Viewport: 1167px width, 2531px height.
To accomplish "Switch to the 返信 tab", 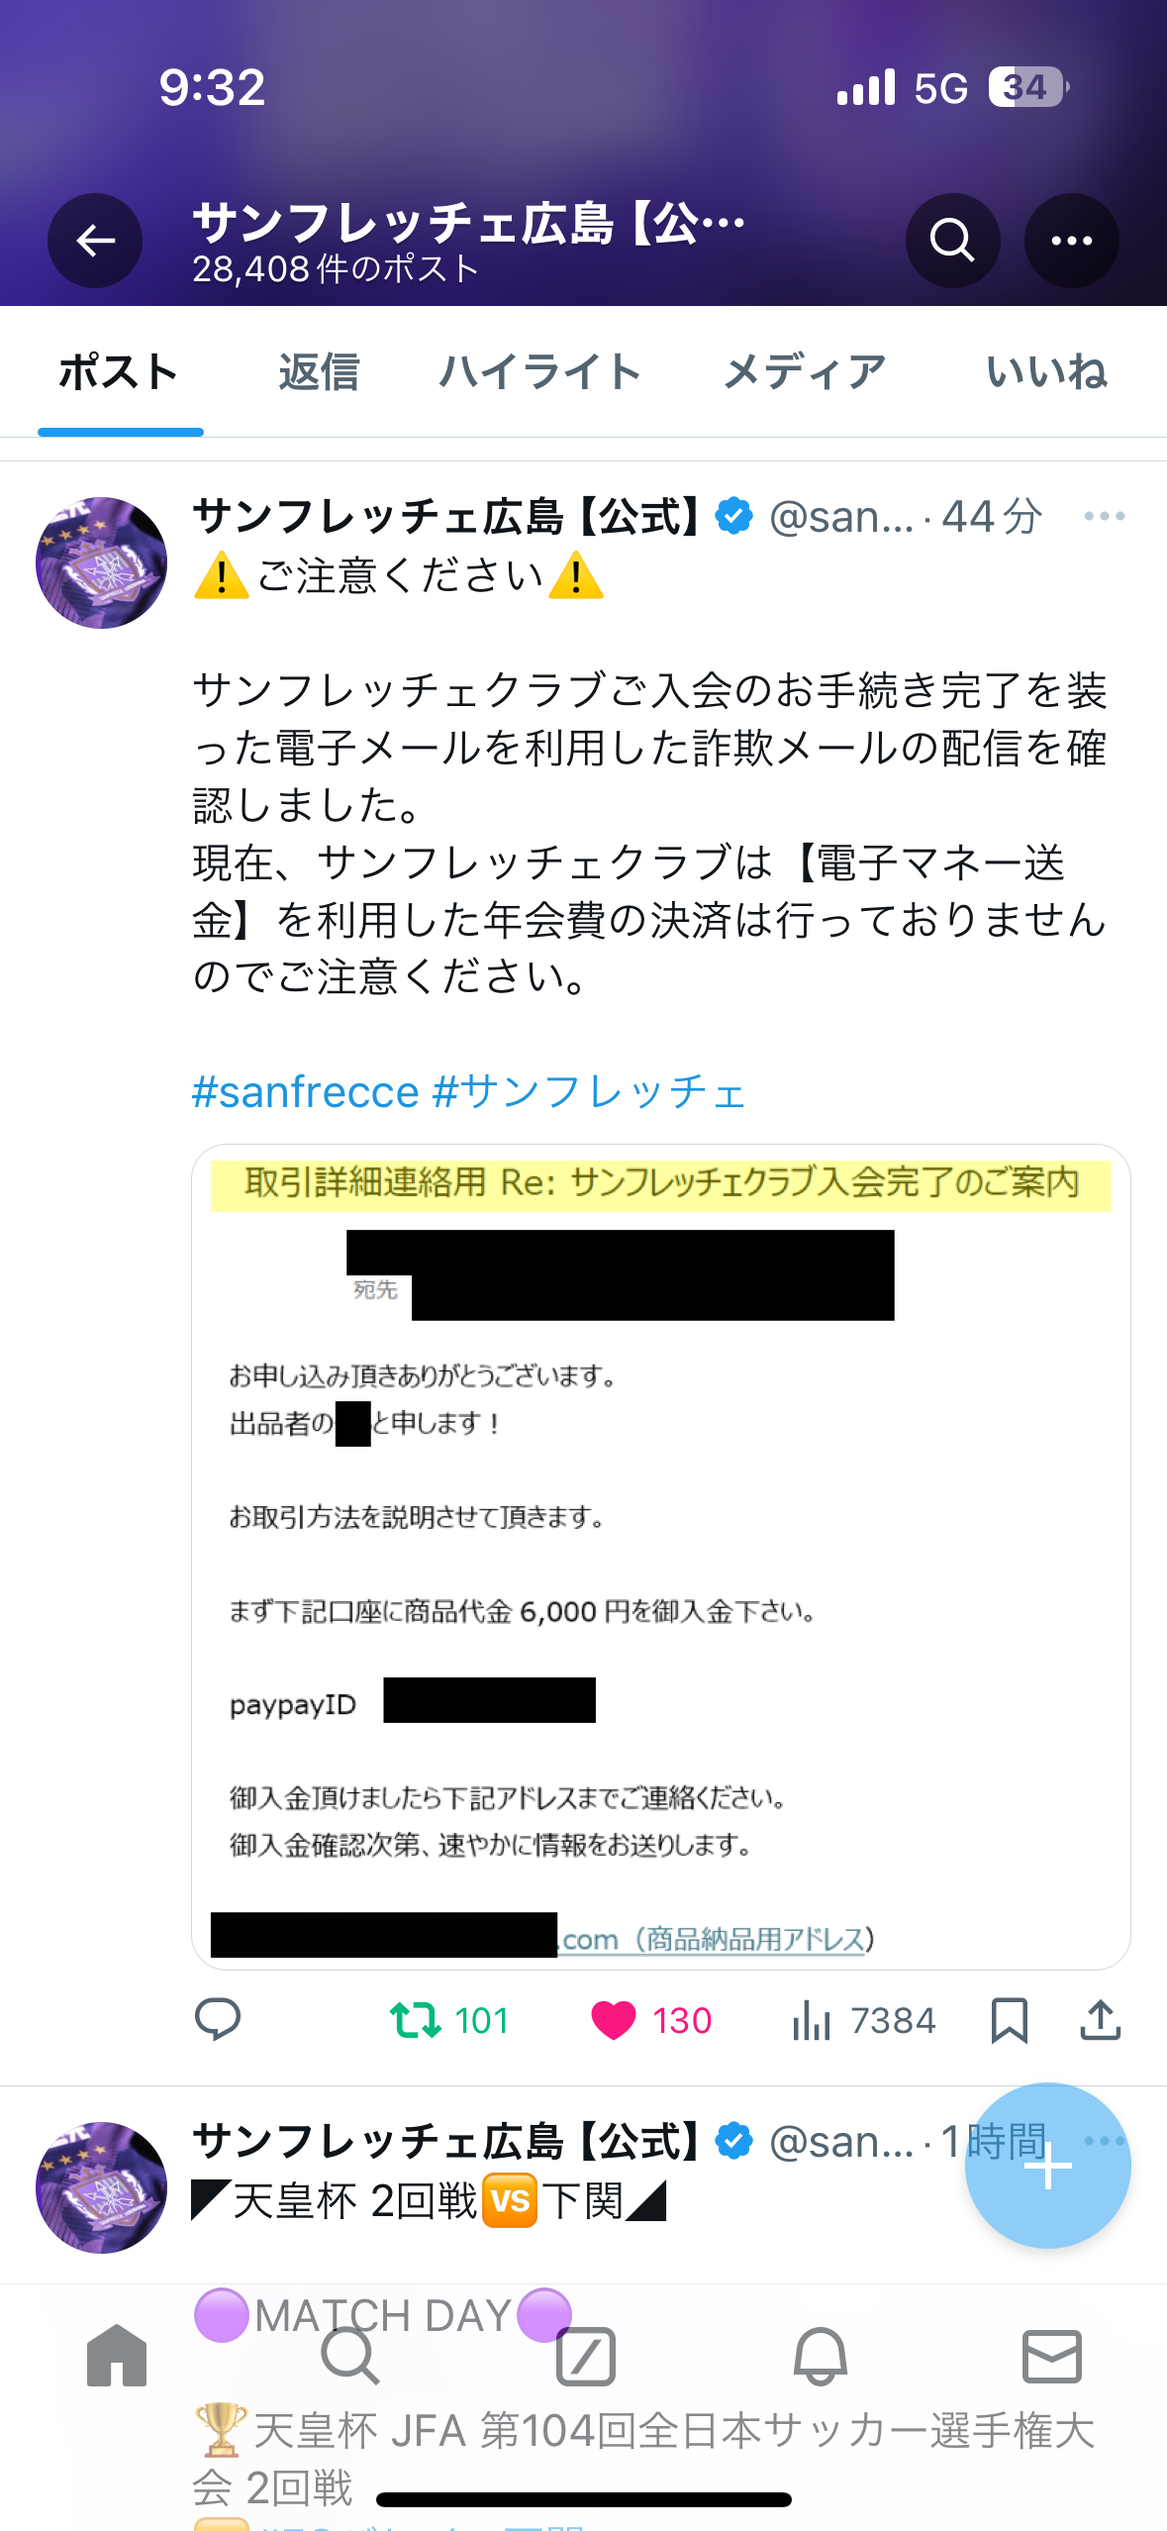I will click(x=319, y=372).
